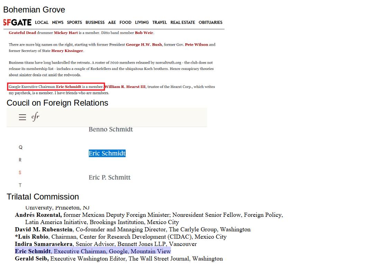Image resolution: width=366 pixels, height=275 pixels.
Task: Click the highlighted Eric Schmidt CFR entry
Action: 107,153
